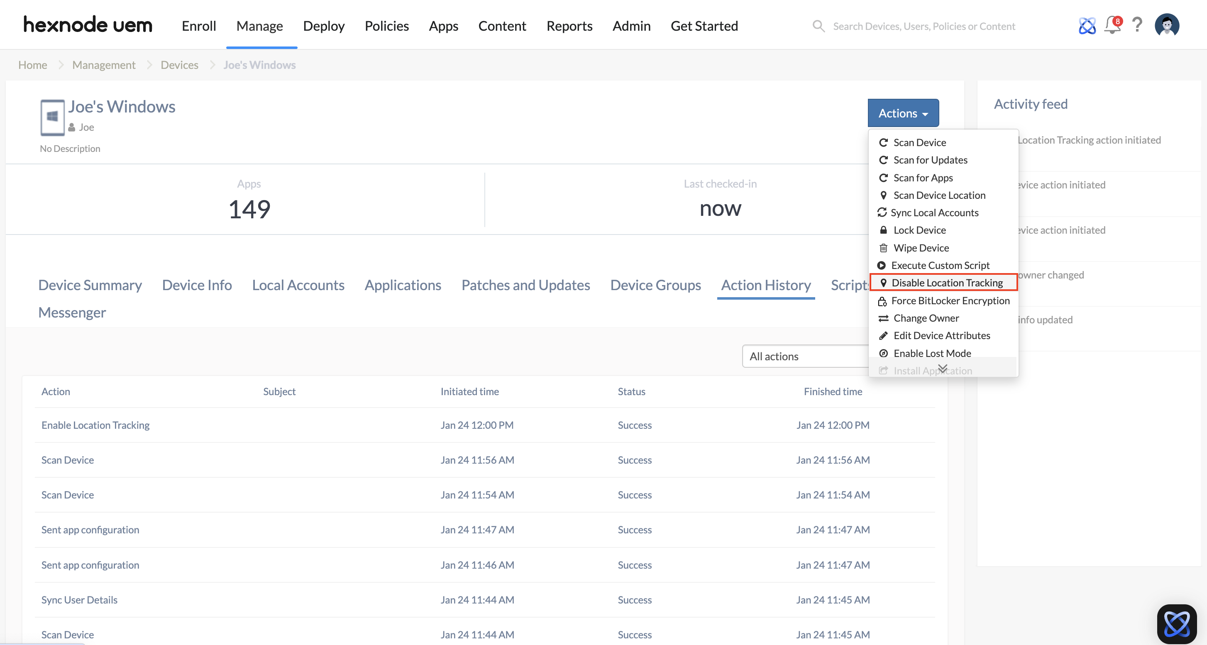Choose Scan Device from Actions menu
Viewport: 1207px width, 645px height.
(x=919, y=142)
